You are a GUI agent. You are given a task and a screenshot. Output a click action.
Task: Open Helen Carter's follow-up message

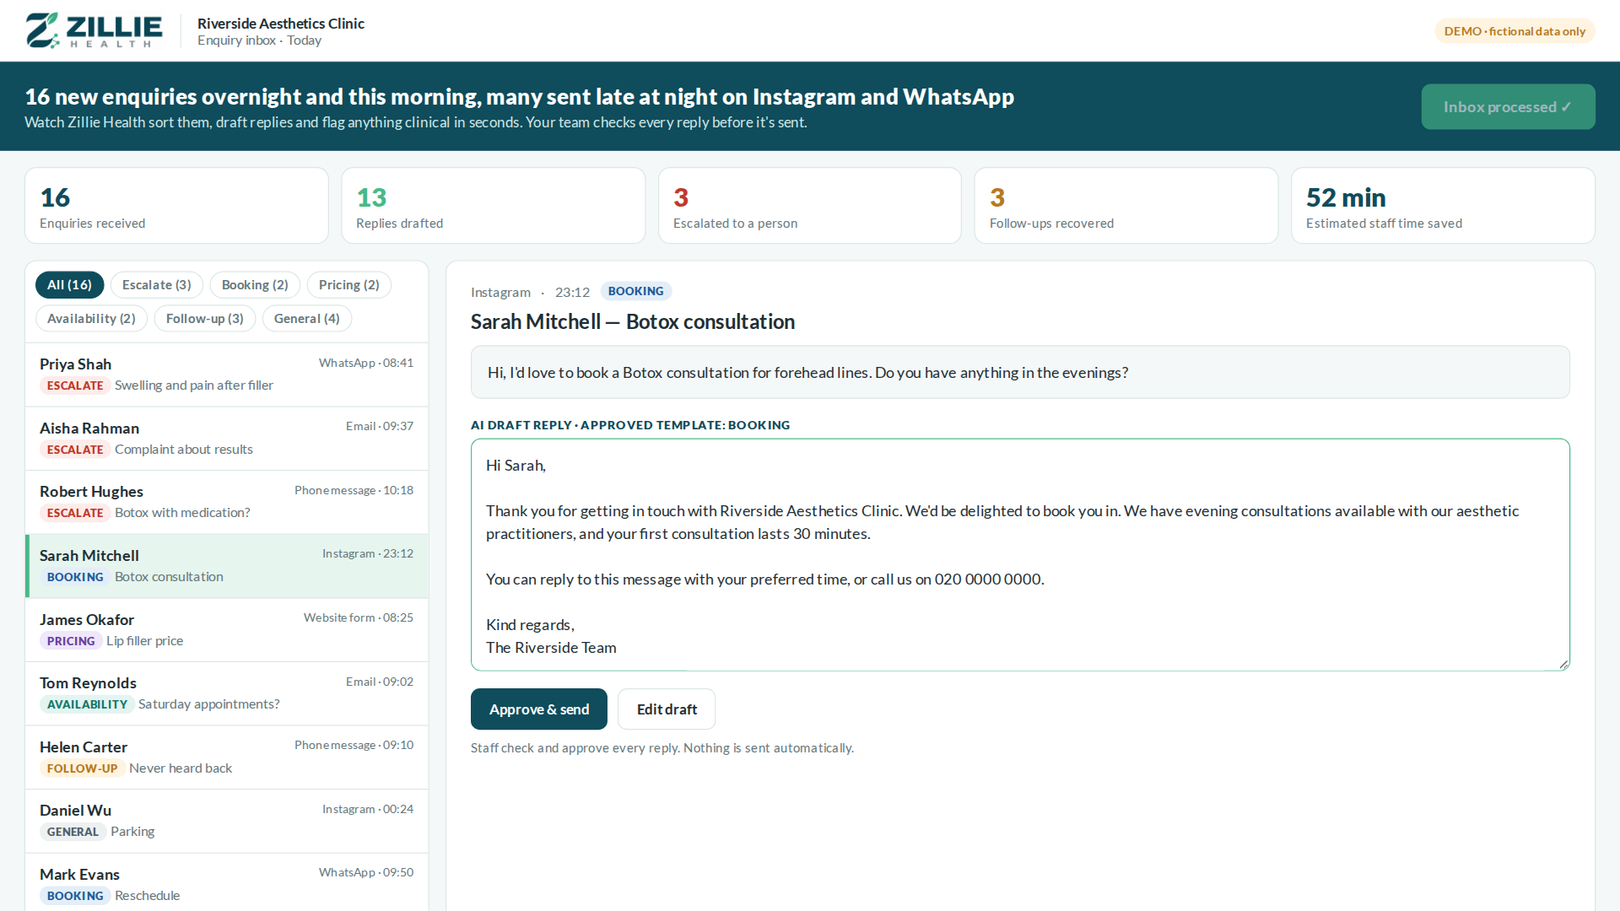click(x=227, y=757)
